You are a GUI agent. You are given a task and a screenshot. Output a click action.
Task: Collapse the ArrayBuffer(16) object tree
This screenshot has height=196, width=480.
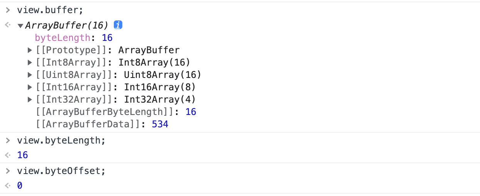[20, 26]
